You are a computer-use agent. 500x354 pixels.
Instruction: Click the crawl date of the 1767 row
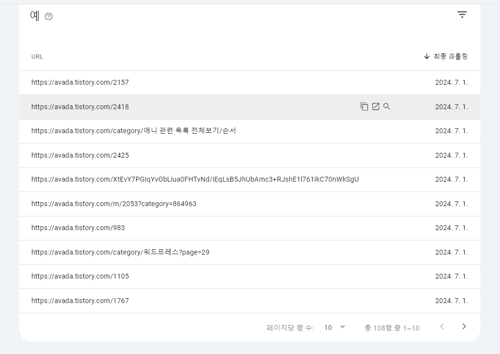[x=451, y=301]
